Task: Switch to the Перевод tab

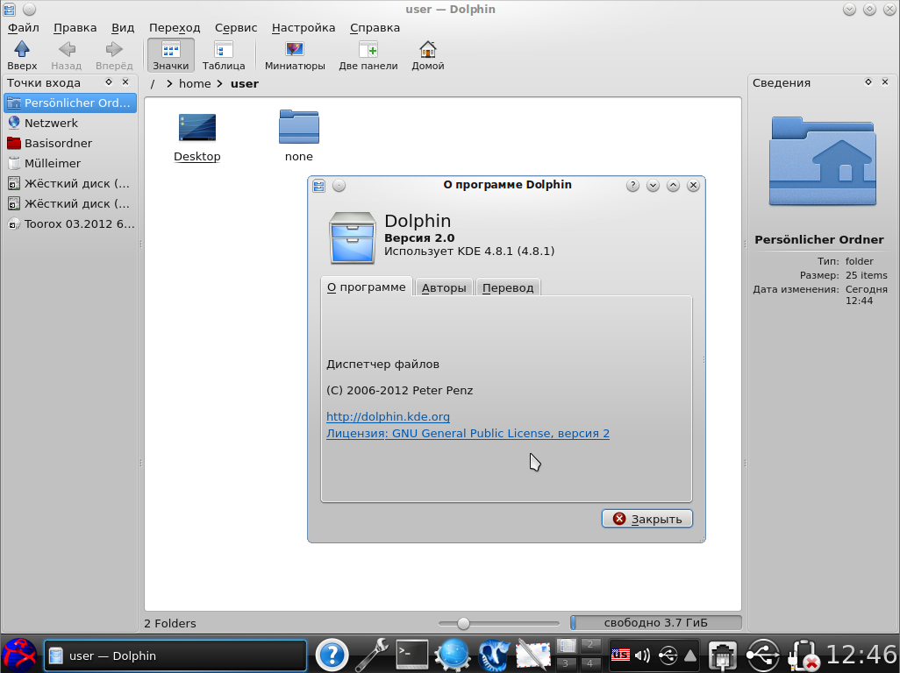Action: click(508, 287)
